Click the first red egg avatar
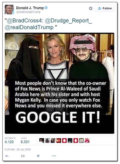Image resolution: width=120 pixels, height=164 pixels. click(x=64, y=141)
